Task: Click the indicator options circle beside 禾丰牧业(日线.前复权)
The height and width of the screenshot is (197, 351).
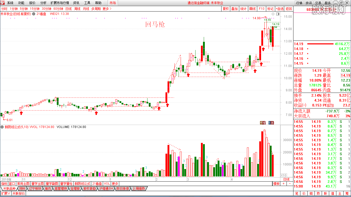Action: 34,14
